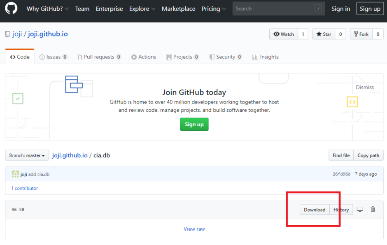Viewport: 387px width, 245px height.
Task: Click into the Search input field
Action: 272,9
